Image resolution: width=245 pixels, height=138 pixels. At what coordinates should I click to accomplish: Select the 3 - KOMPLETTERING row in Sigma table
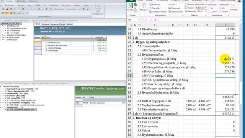pos(70,48)
